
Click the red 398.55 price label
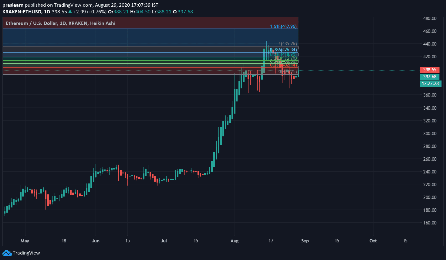[430, 70]
